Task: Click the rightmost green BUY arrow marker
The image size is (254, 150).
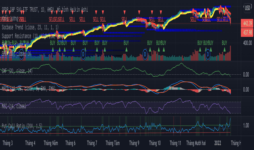Action: point(224,49)
